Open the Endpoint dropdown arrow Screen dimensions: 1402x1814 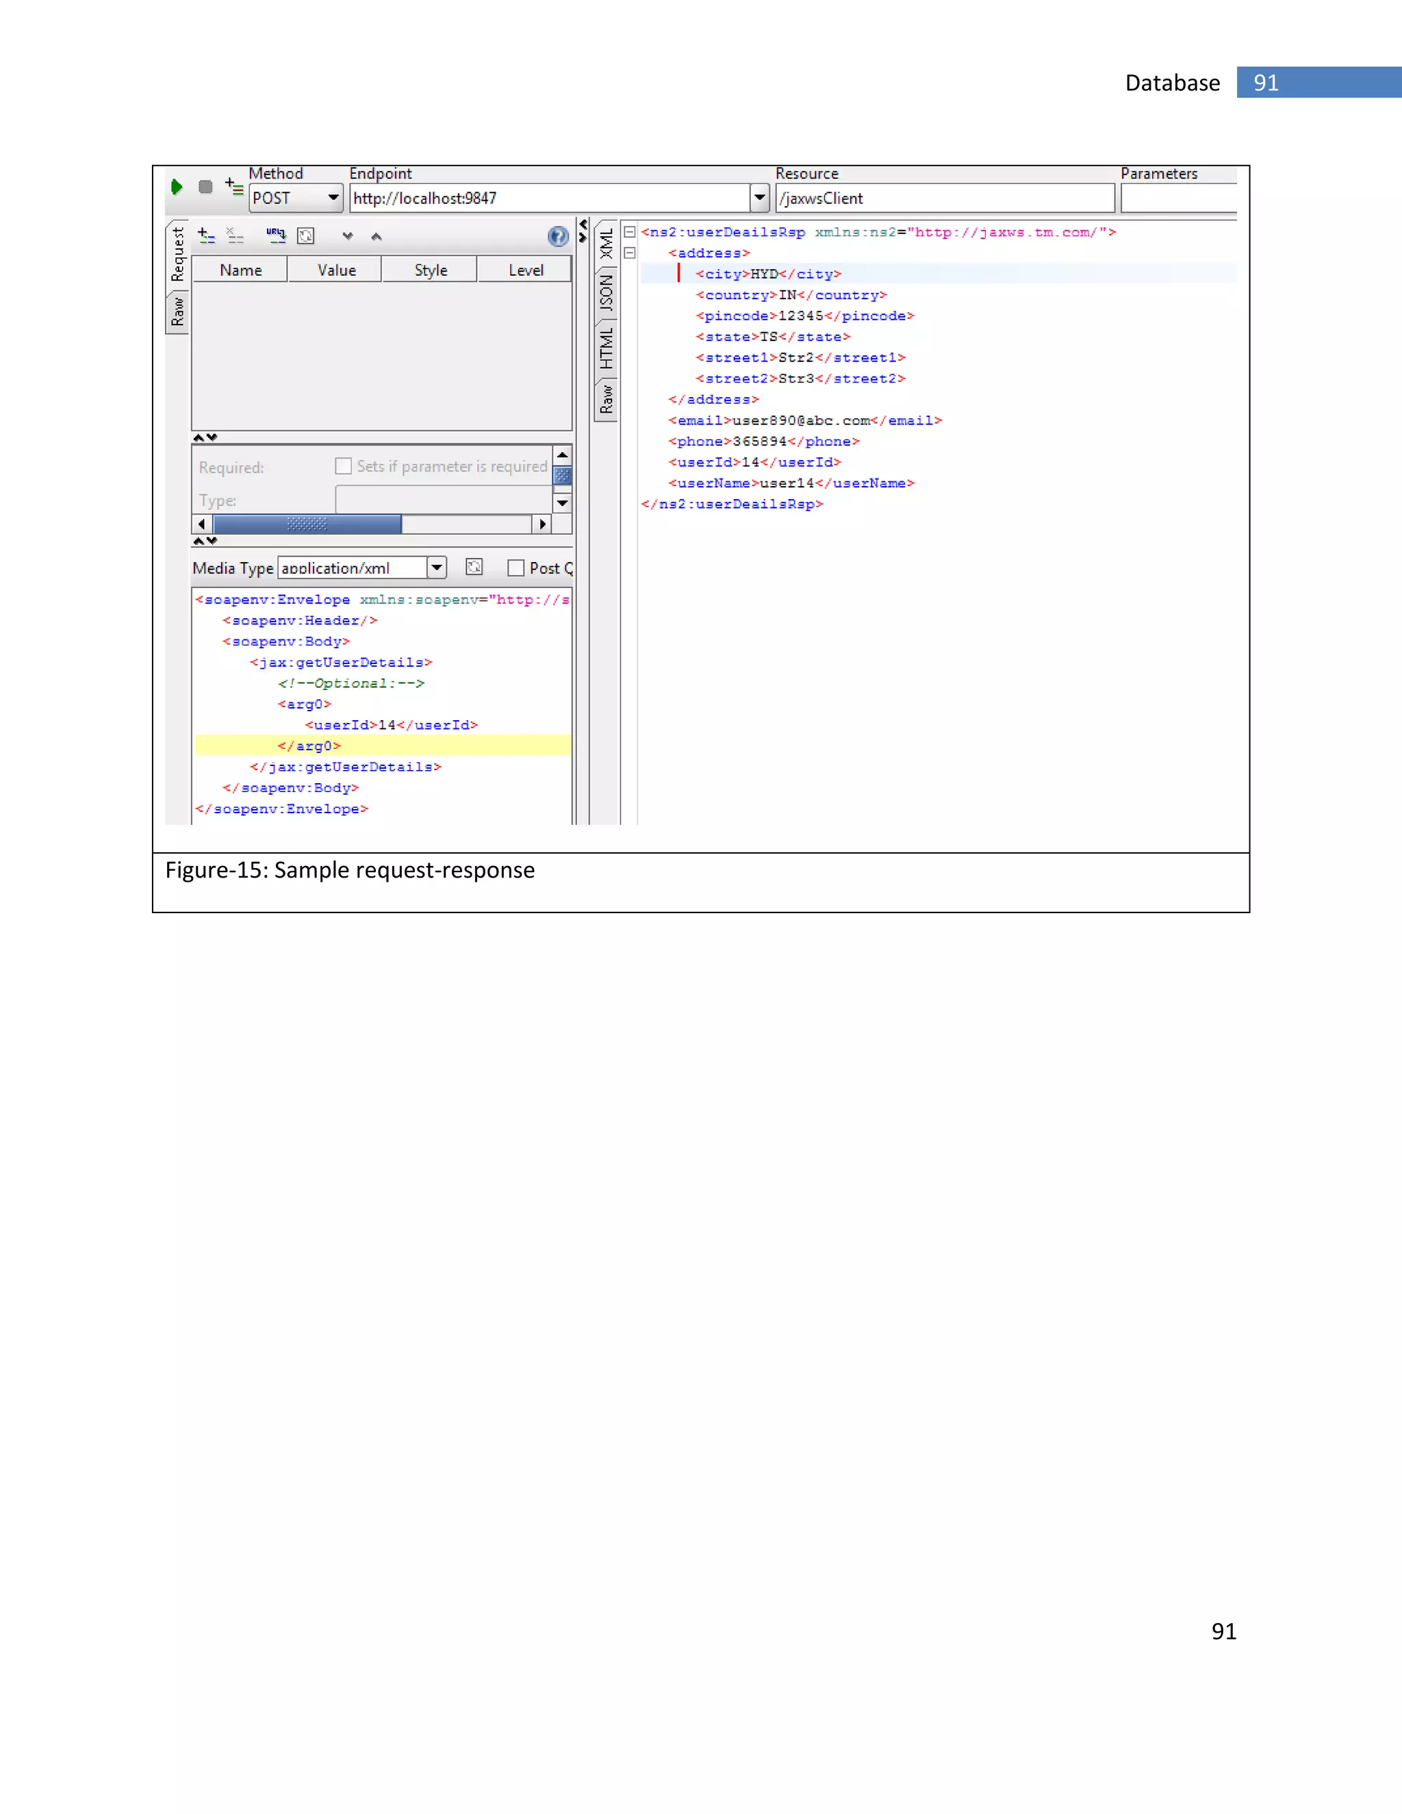(759, 198)
